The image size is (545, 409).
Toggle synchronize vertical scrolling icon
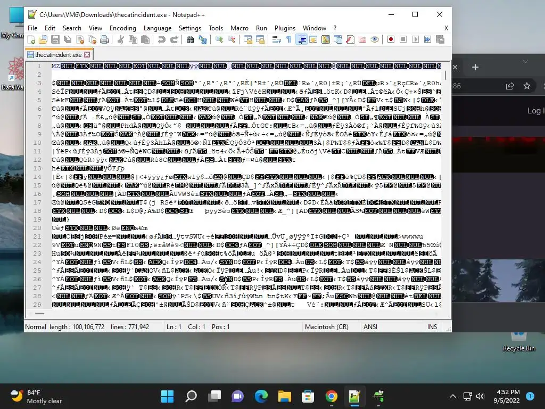(x=248, y=39)
